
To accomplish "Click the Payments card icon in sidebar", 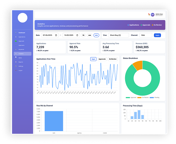I will click(x=16, y=50).
